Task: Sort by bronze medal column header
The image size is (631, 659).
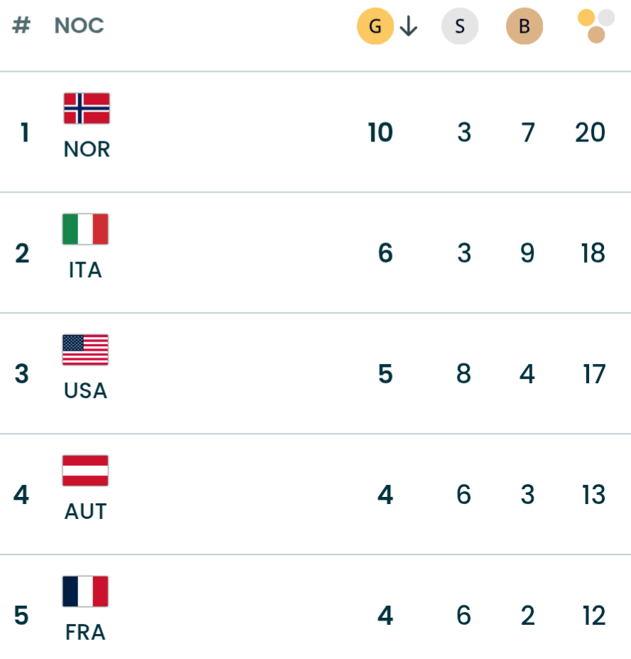Action: [524, 27]
